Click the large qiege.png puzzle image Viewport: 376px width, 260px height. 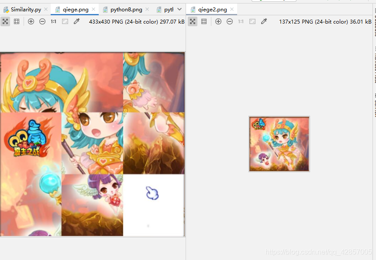click(92, 144)
